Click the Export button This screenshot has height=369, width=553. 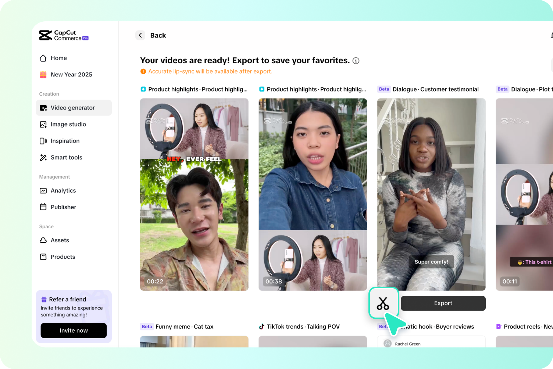443,303
